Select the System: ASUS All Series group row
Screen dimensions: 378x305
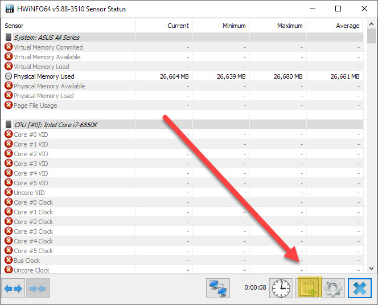pyautogui.click(x=184, y=38)
